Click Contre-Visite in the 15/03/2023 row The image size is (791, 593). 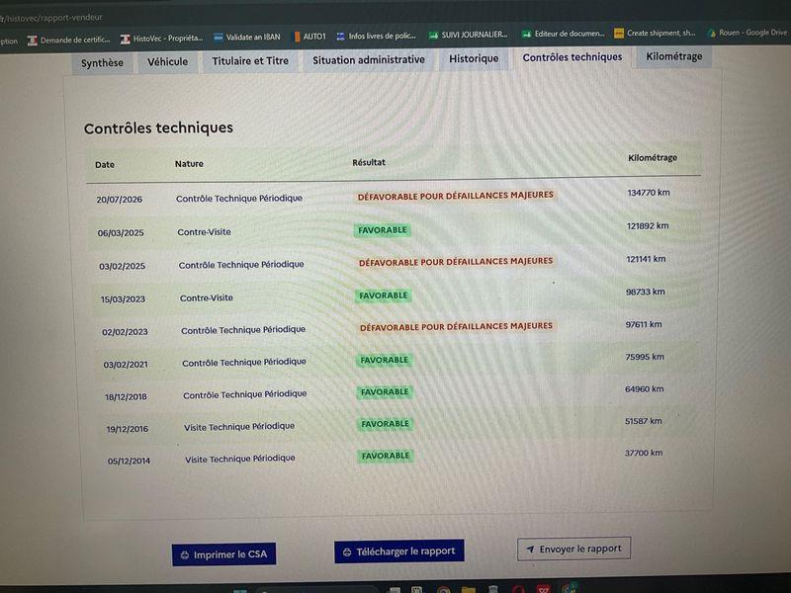(207, 298)
